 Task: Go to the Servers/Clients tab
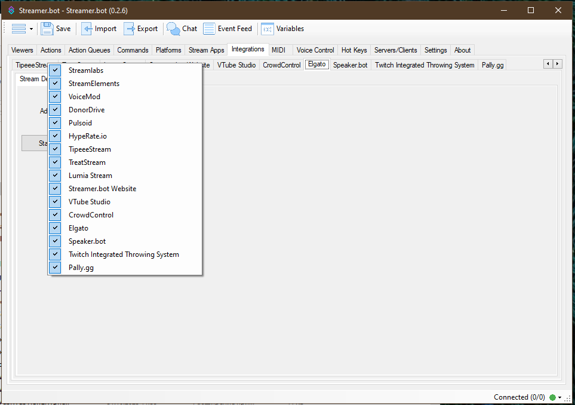pos(396,50)
